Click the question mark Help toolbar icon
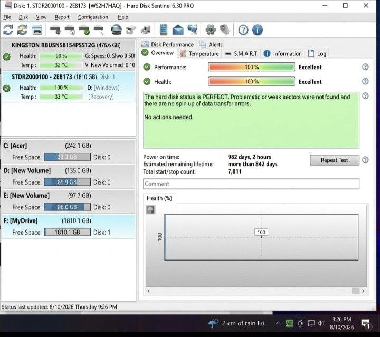This screenshot has height=337, width=380. 243,30
